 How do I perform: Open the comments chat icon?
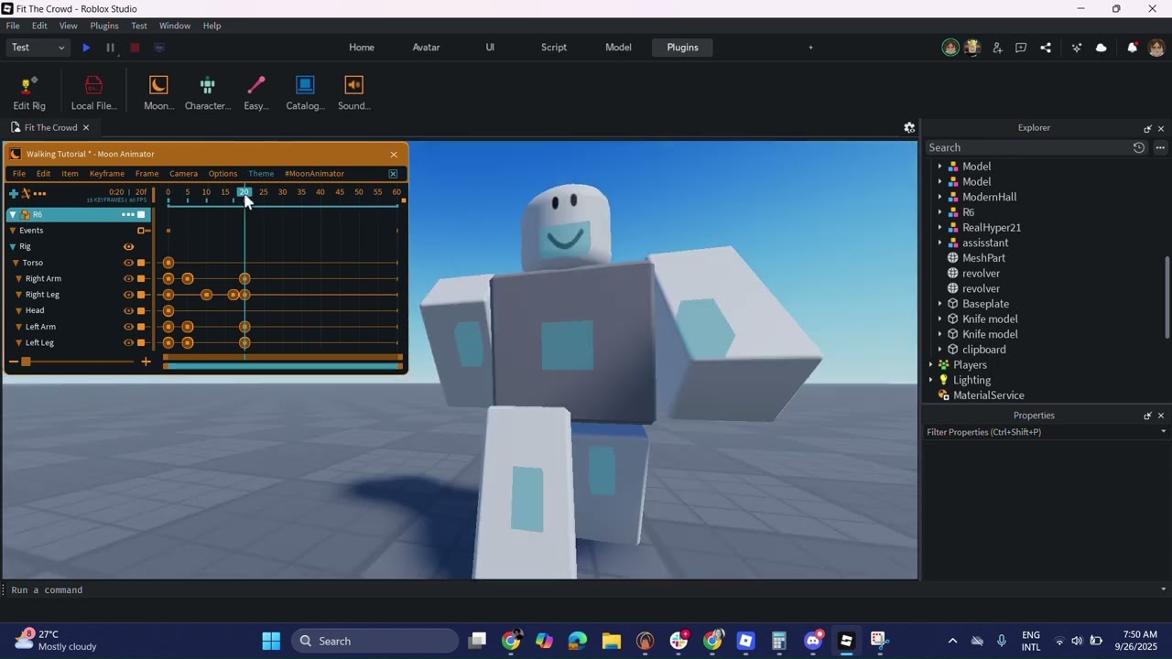click(1021, 48)
